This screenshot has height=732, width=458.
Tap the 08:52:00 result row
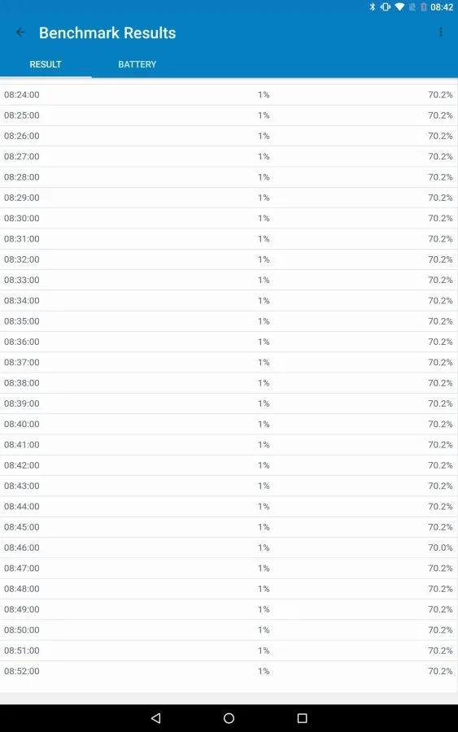(x=229, y=671)
